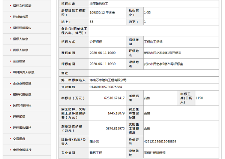The image size is (225, 159).
Task: Open 招标人信息 in the sidebar
Action: (x=20, y=39)
